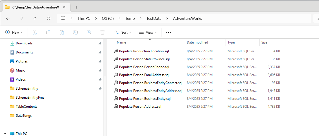Open the See more ellipsis menu
Screen dimensions: 319x136
click(x=169, y=32)
